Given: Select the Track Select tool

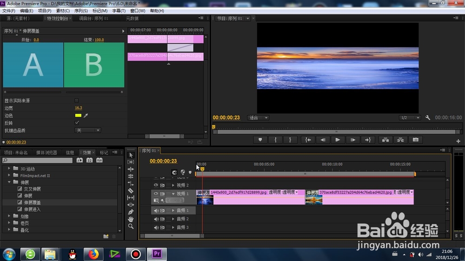Looking at the screenshot, I should [x=131, y=162].
